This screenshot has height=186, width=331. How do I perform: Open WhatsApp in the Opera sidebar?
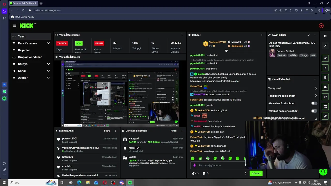4,92
